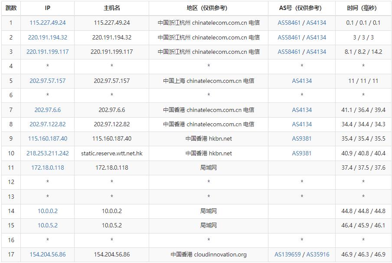The image size is (392, 263).
Task: Click time value 3 / 3 / 3
Action: tap(363, 37)
